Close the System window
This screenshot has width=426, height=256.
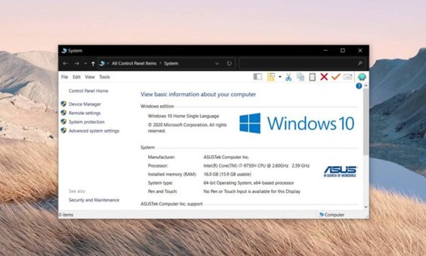pos(360,50)
